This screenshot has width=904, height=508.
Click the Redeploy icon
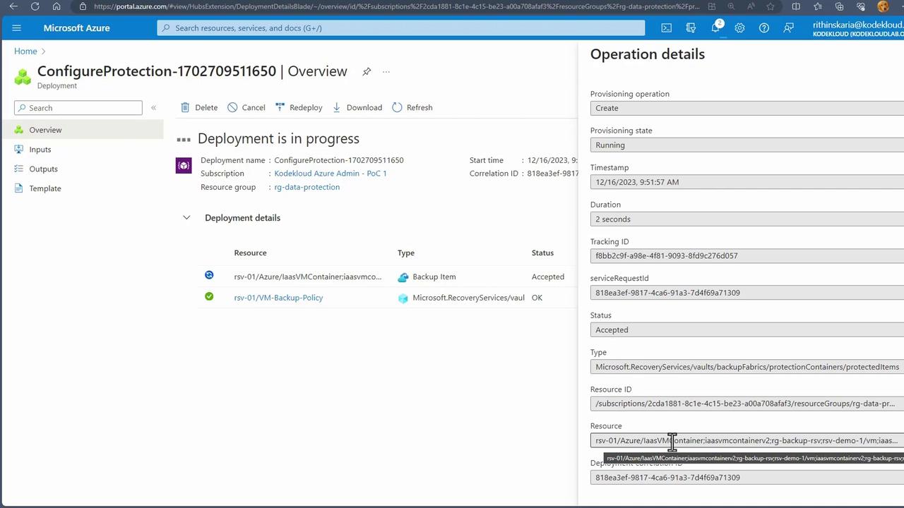coord(280,107)
